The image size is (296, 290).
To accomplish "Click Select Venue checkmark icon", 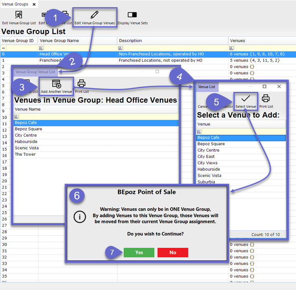I will (245, 99).
